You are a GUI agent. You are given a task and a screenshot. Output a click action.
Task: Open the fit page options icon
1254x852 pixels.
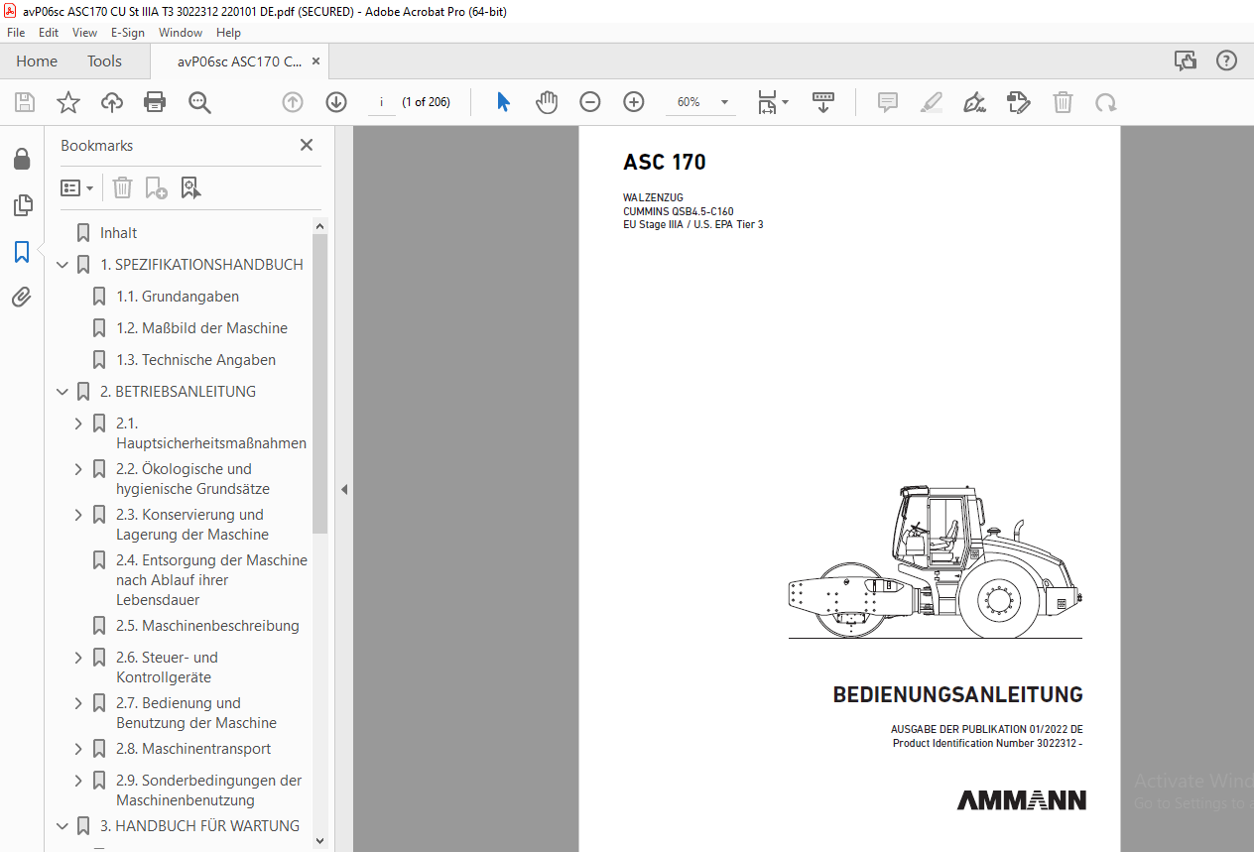coord(768,102)
